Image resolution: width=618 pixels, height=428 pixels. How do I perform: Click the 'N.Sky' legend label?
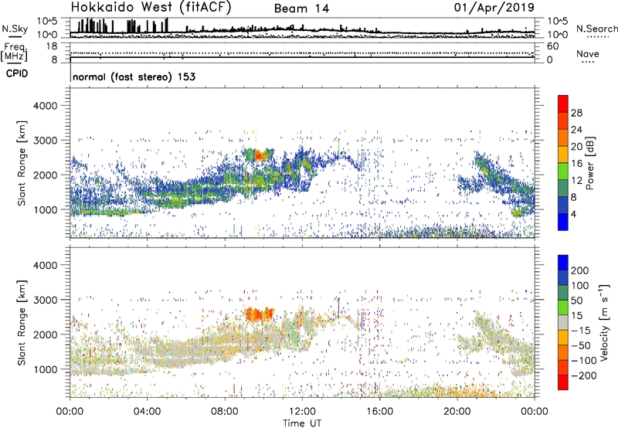point(15,29)
